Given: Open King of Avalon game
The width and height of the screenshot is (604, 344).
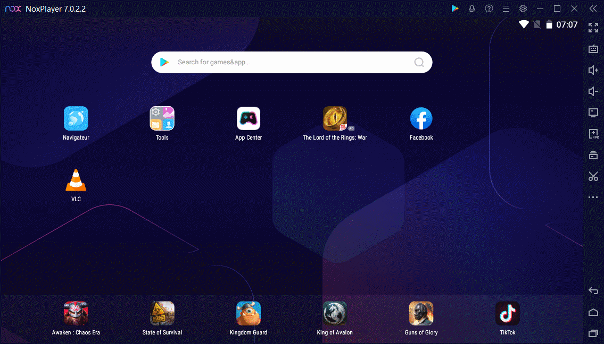Looking at the screenshot, I should click(335, 314).
